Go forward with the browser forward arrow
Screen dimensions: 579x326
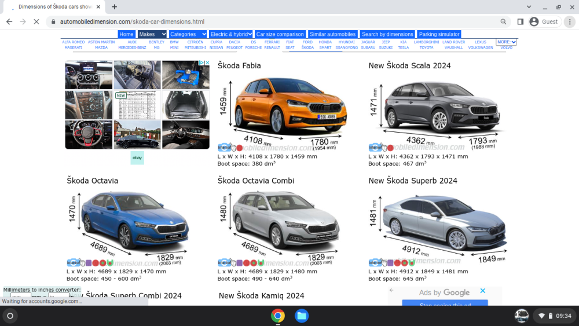(x=23, y=22)
